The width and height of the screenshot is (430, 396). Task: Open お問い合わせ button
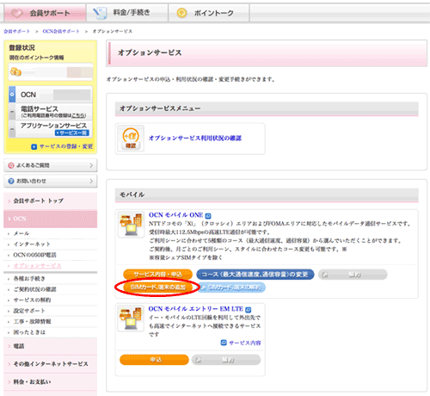[51, 181]
